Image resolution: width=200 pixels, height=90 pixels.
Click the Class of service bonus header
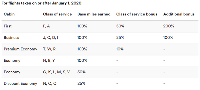(x=137, y=14)
